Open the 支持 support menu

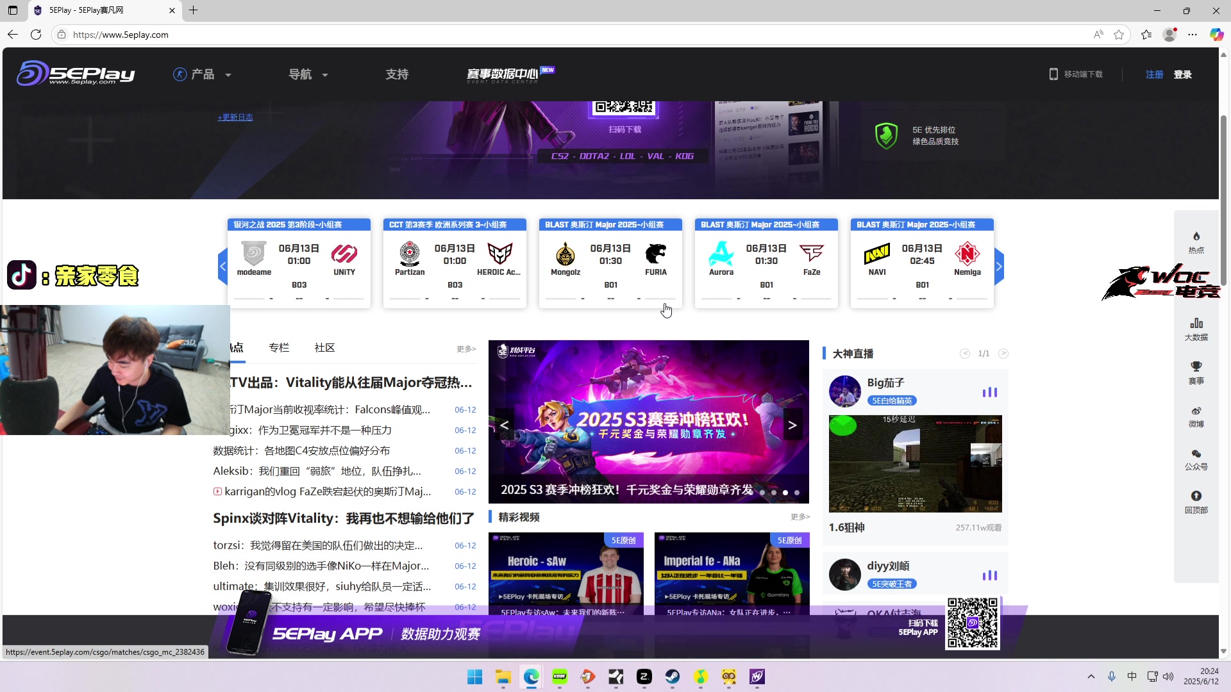[x=397, y=74]
